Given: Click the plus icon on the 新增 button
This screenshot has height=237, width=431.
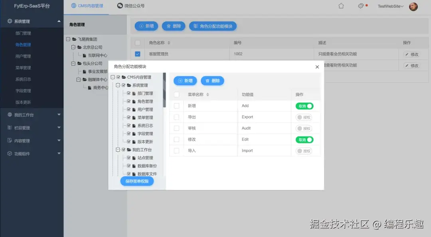Looking at the screenshot, I should pos(142,26).
